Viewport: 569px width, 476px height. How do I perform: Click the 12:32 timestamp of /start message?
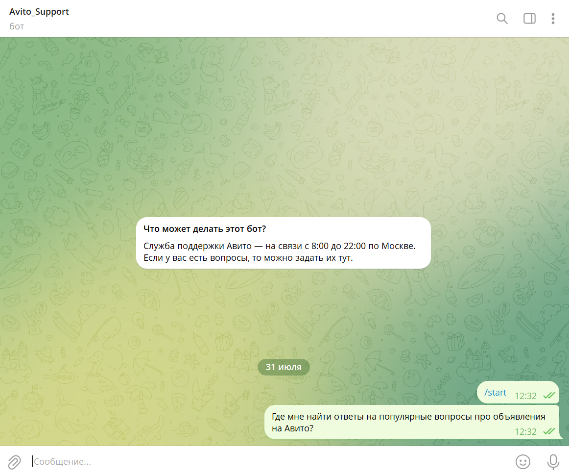pos(525,396)
